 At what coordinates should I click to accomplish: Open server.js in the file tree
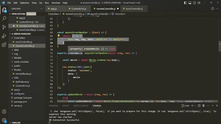point(27,106)
